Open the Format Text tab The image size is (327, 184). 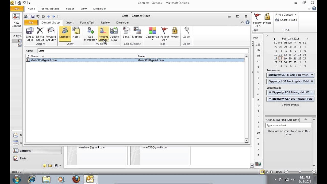[87, 22]
